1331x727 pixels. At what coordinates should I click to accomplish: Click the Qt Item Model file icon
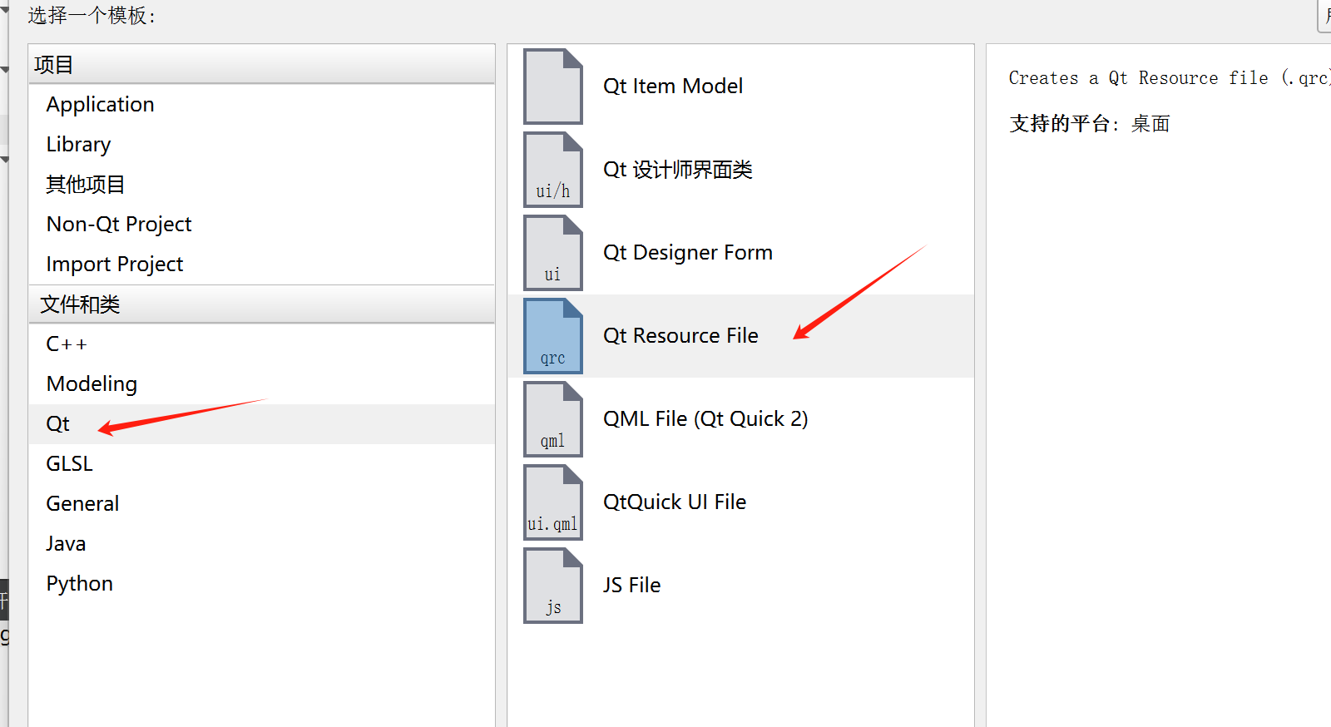tap(553, 87)
